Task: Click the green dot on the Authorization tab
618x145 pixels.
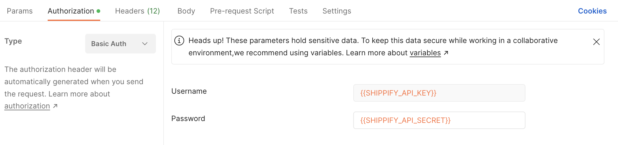Action: (98, 11)
